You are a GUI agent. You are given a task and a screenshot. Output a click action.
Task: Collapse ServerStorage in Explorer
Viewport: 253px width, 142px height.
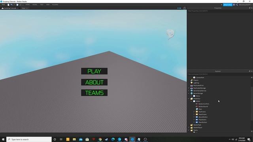point(189,93)
